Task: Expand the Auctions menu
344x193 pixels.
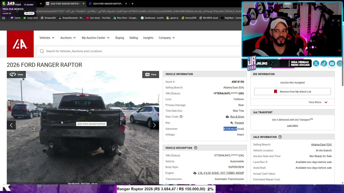Action: [68, 38]
